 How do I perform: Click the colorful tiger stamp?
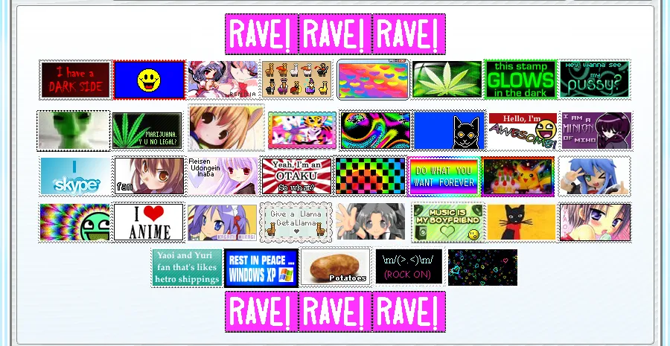[x=302, y=130]
